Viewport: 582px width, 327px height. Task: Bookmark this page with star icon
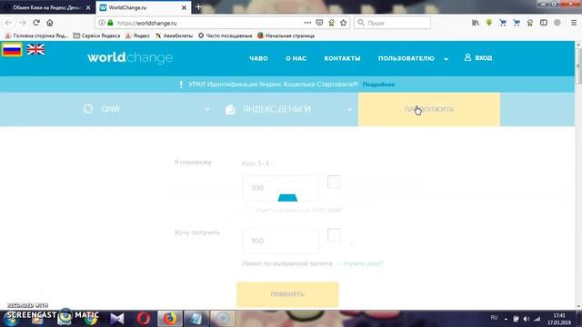pyautogui.click(x=344, y=23)
